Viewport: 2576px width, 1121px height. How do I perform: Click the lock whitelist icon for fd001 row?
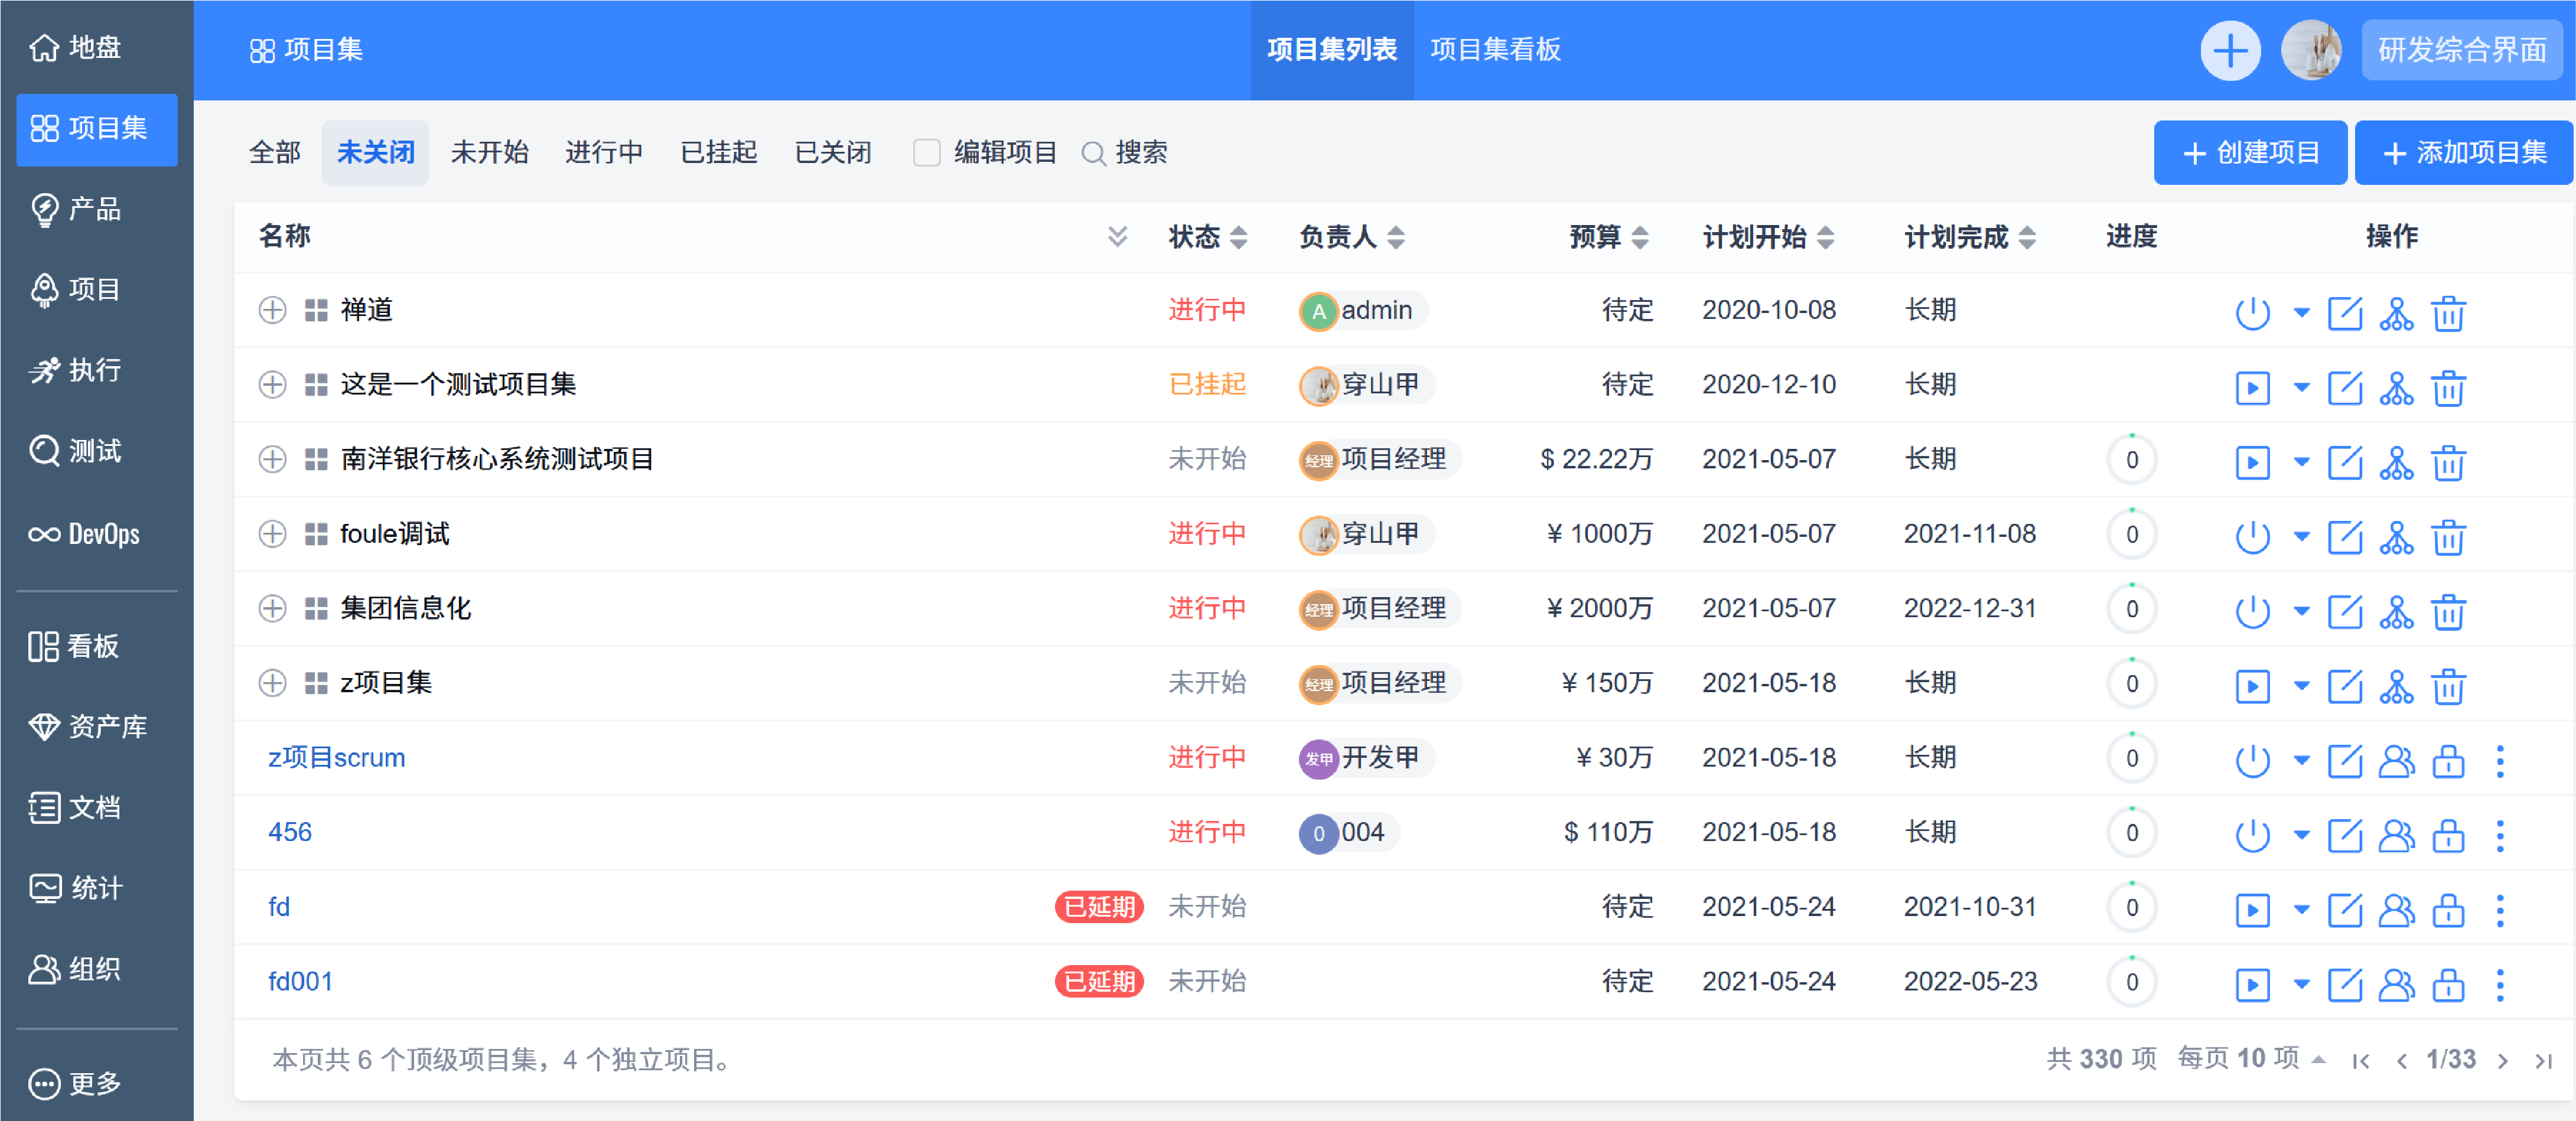click(2447, 984)
